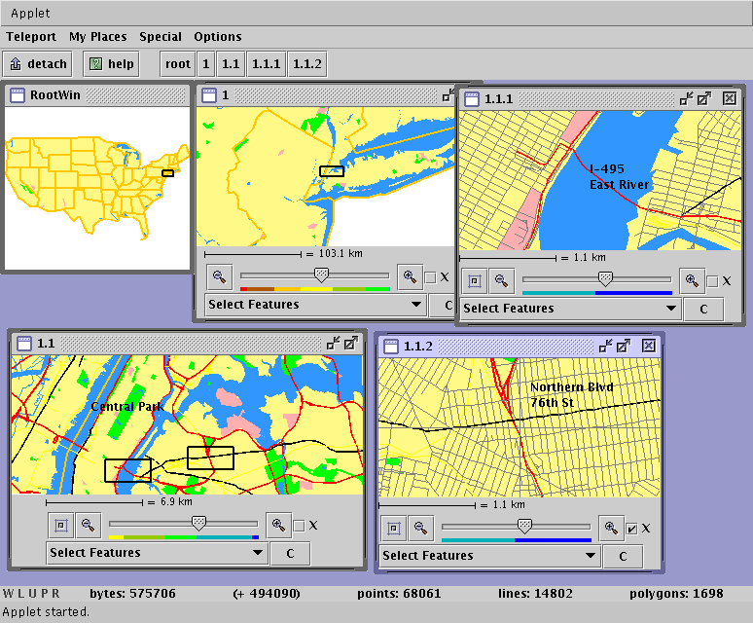Click zoom in magnifier in window 1.1.1
The height and width of the screenshot is (623, 753).
click(x=692, y=280)
